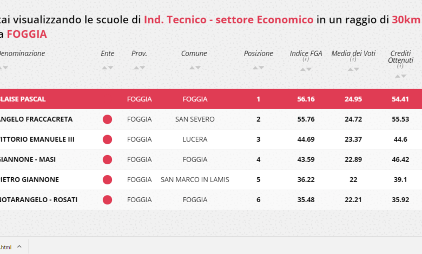Click red Ente dot for Notarangelo - Rosati

coord(107,200)
